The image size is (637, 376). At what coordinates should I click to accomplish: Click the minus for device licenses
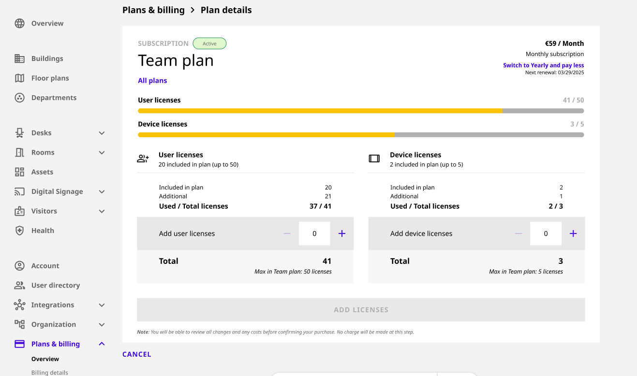(518, 233)
